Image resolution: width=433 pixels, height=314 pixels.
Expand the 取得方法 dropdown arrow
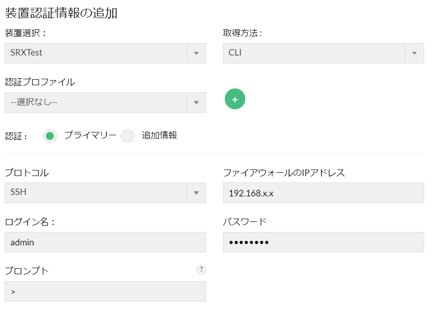tap(414, 53)
